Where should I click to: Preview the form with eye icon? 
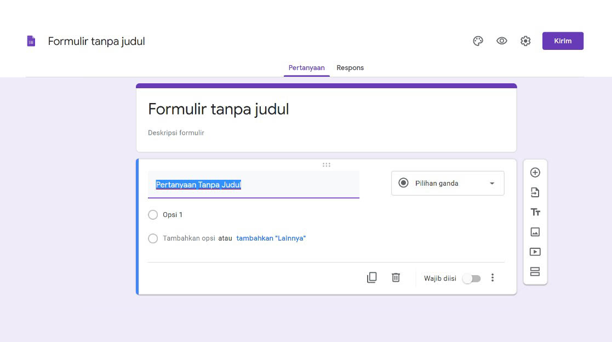(x=501, y=41)
